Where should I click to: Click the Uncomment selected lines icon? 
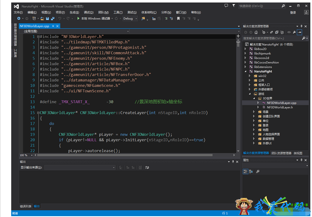tap(171, 19)
